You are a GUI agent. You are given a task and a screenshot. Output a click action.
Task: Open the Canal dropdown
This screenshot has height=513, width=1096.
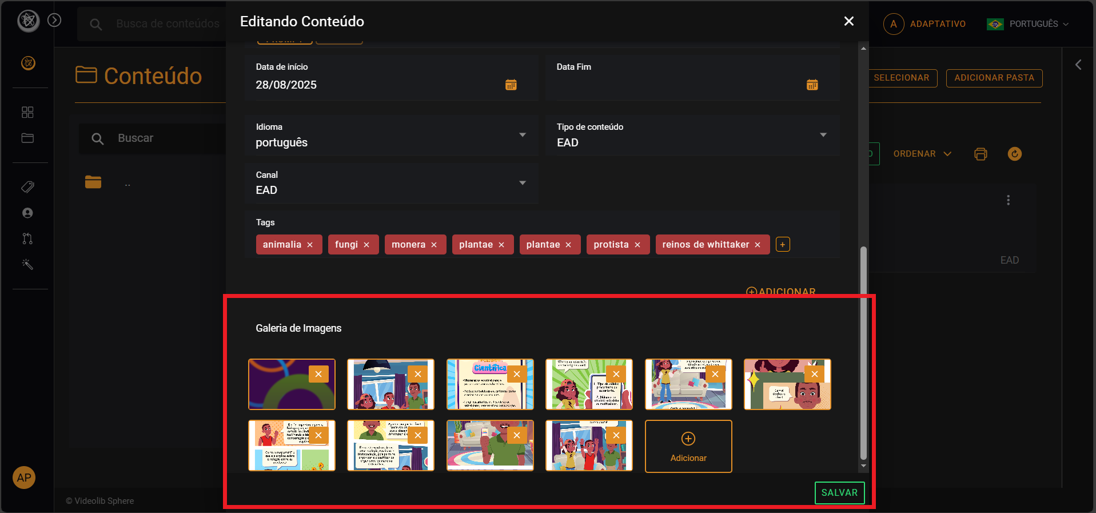[391, 183]
